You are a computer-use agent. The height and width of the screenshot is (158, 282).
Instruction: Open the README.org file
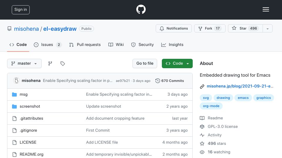pyautogui.click(x=31, y=154)
